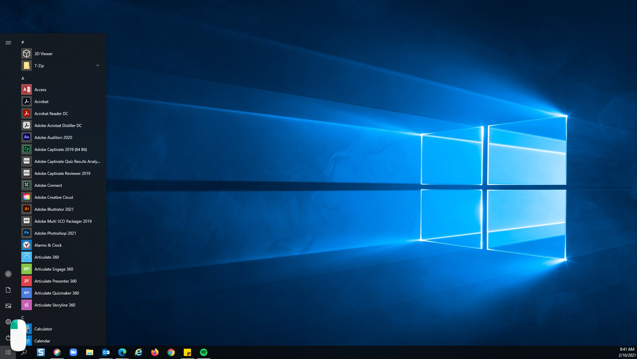Viewport: 637px width, 359px height.
Task: Open Alarms & Clock
Action: tap(48, 245)
